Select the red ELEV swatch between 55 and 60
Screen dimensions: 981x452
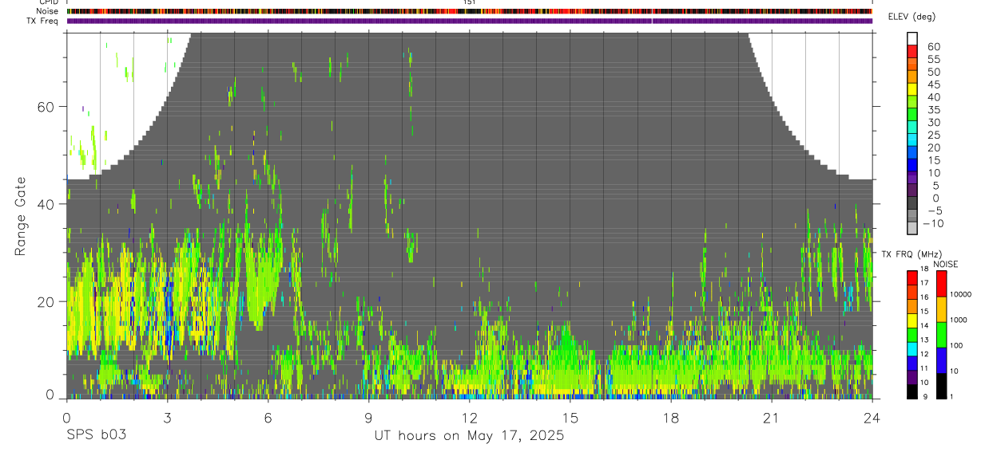pos(912,50)
